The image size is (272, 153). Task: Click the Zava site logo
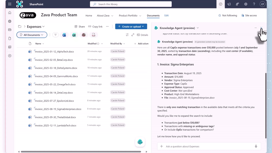[28, 15]
